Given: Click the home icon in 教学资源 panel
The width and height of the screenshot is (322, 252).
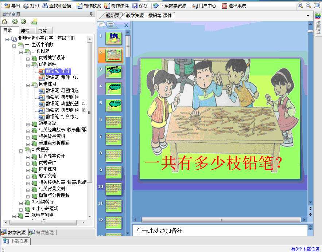Looking at the screenshot, I should tap(5, 21).
